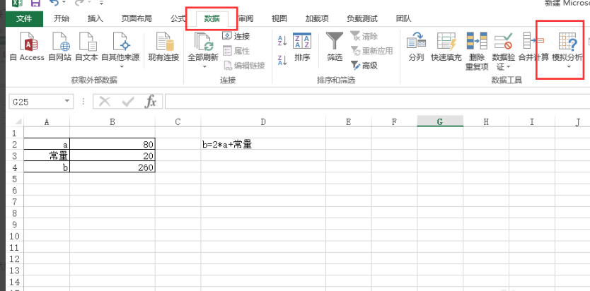
Task: Click the From Text (自文本) icon
Action: (x=86, y=47)
